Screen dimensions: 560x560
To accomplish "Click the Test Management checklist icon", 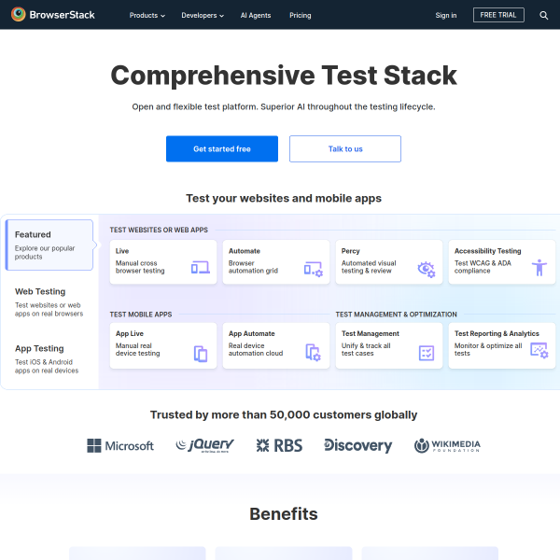I will (x=427, y=353).
